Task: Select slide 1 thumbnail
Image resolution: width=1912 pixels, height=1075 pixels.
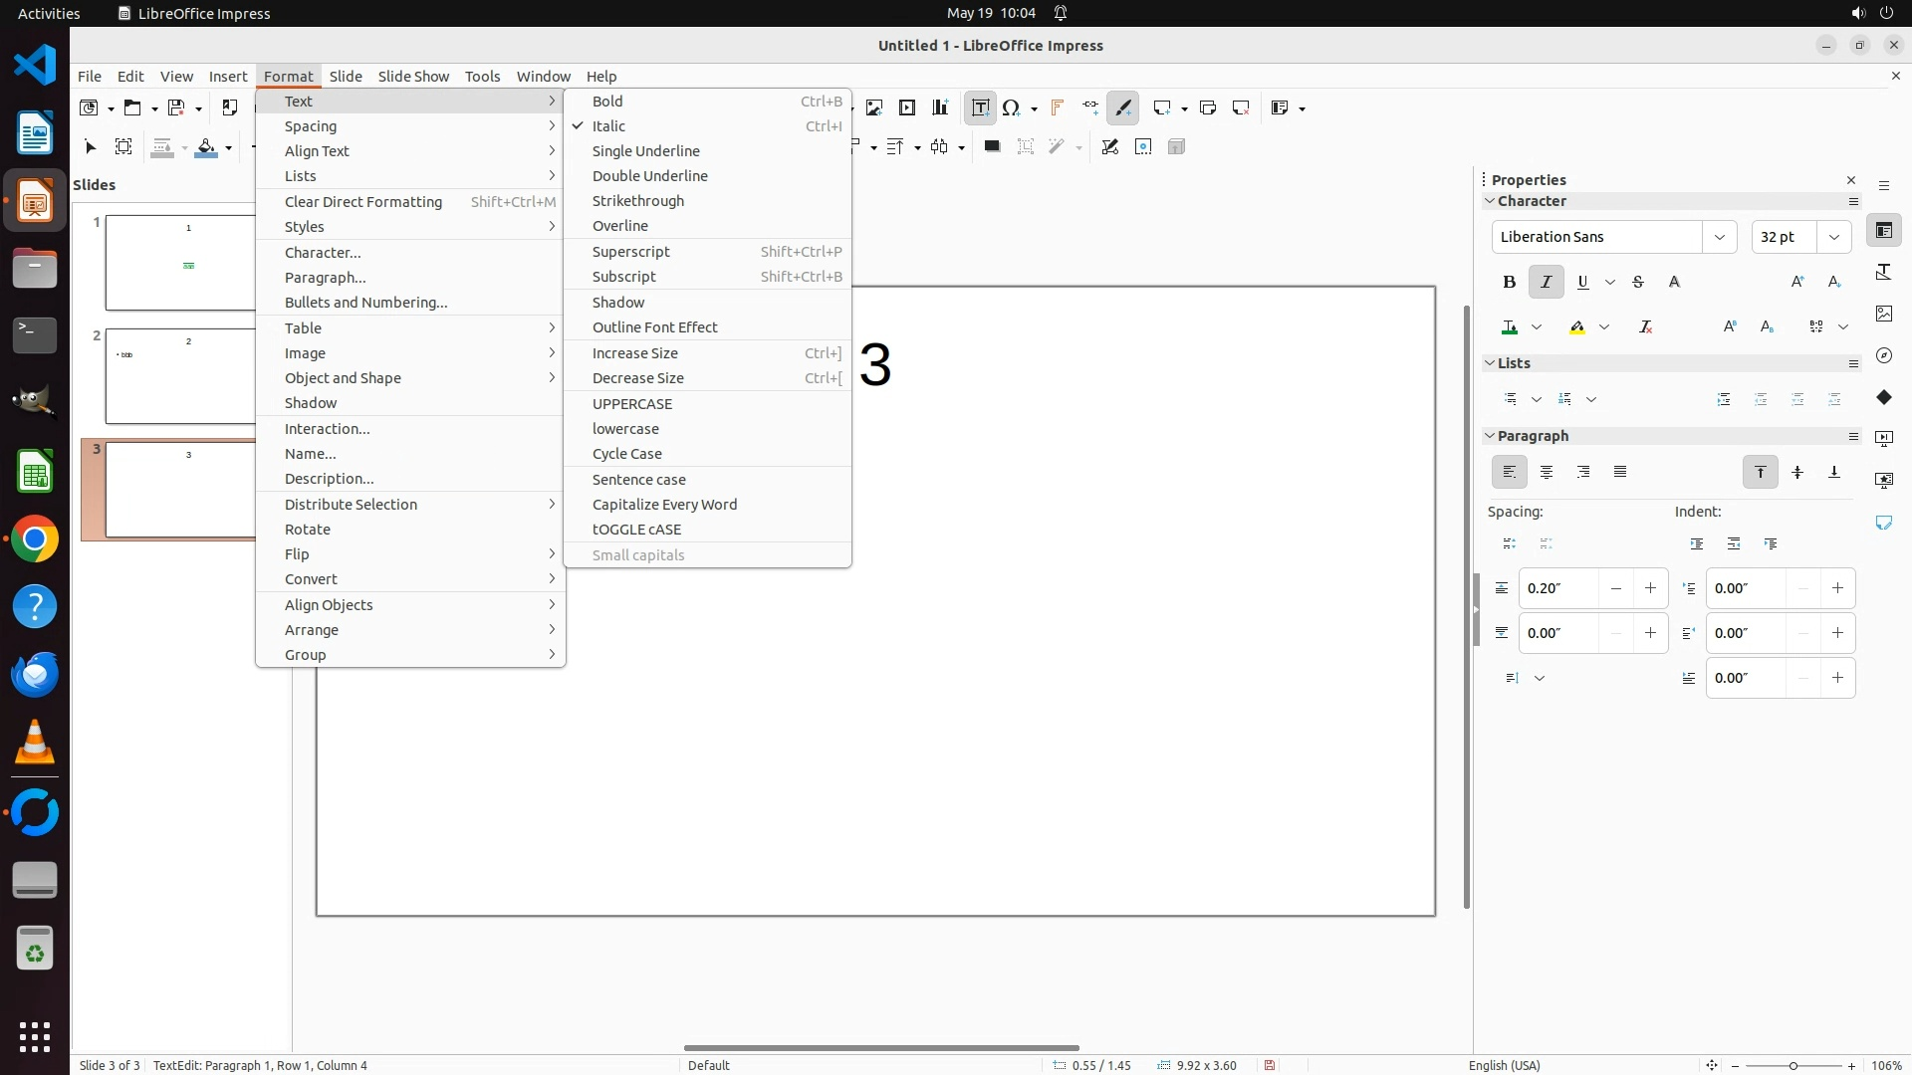Action: click(180, 263)
